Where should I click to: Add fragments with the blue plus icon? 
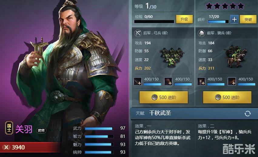coord(234,19)
